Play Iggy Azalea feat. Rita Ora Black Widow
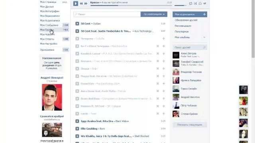Image resolution: width=255 pixels, height=143 pixels. pyautogui.click(x=77, y=121)
